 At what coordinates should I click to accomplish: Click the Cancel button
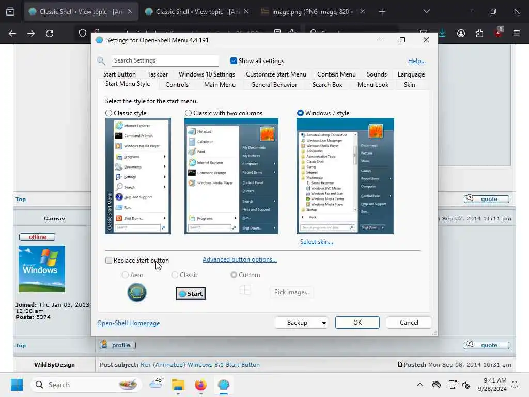coord(409,323)
